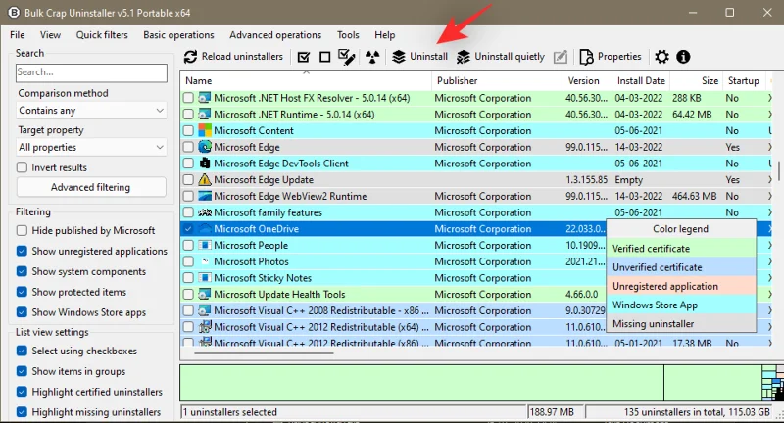784x423 pixels.
Task: Click the Microsoft Content colorful icon
Action: pos(205,130)
